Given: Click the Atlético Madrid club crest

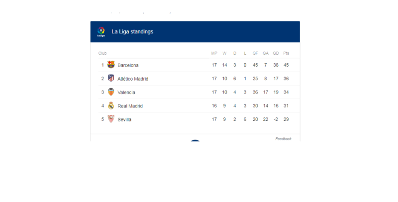Looking at the screenshot, I should click(x=111, y=78).
